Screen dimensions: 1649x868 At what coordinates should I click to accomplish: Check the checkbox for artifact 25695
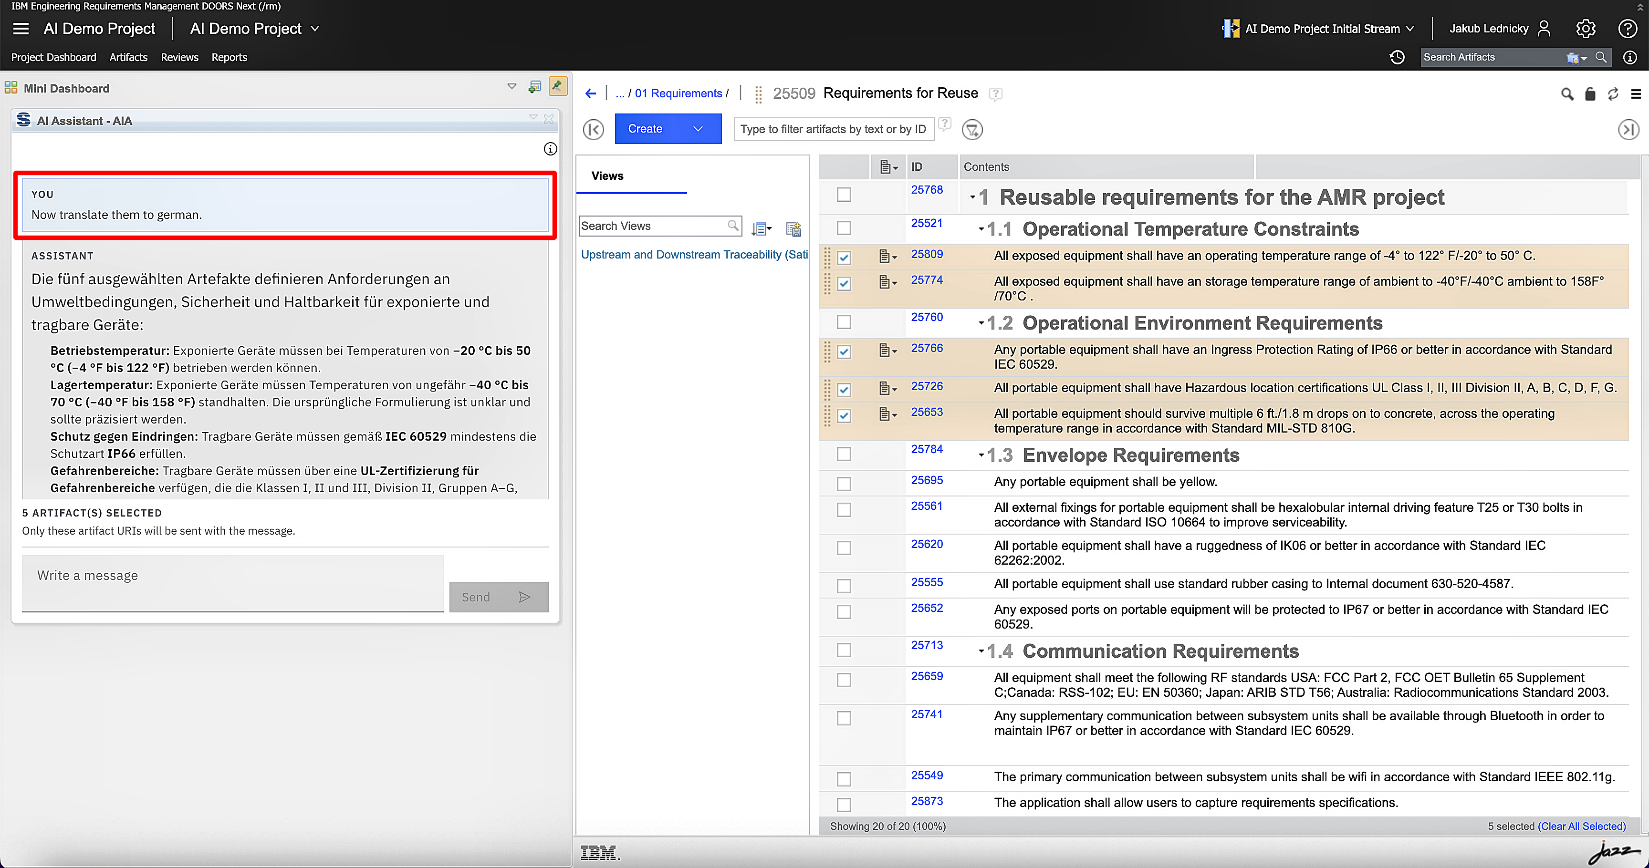click(x=844, y=484)
